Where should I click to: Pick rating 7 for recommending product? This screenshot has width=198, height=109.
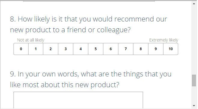click(126, 49)
